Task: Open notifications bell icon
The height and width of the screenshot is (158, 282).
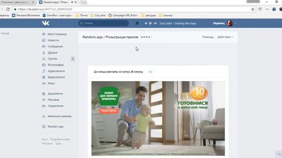Action: [137, 23]
